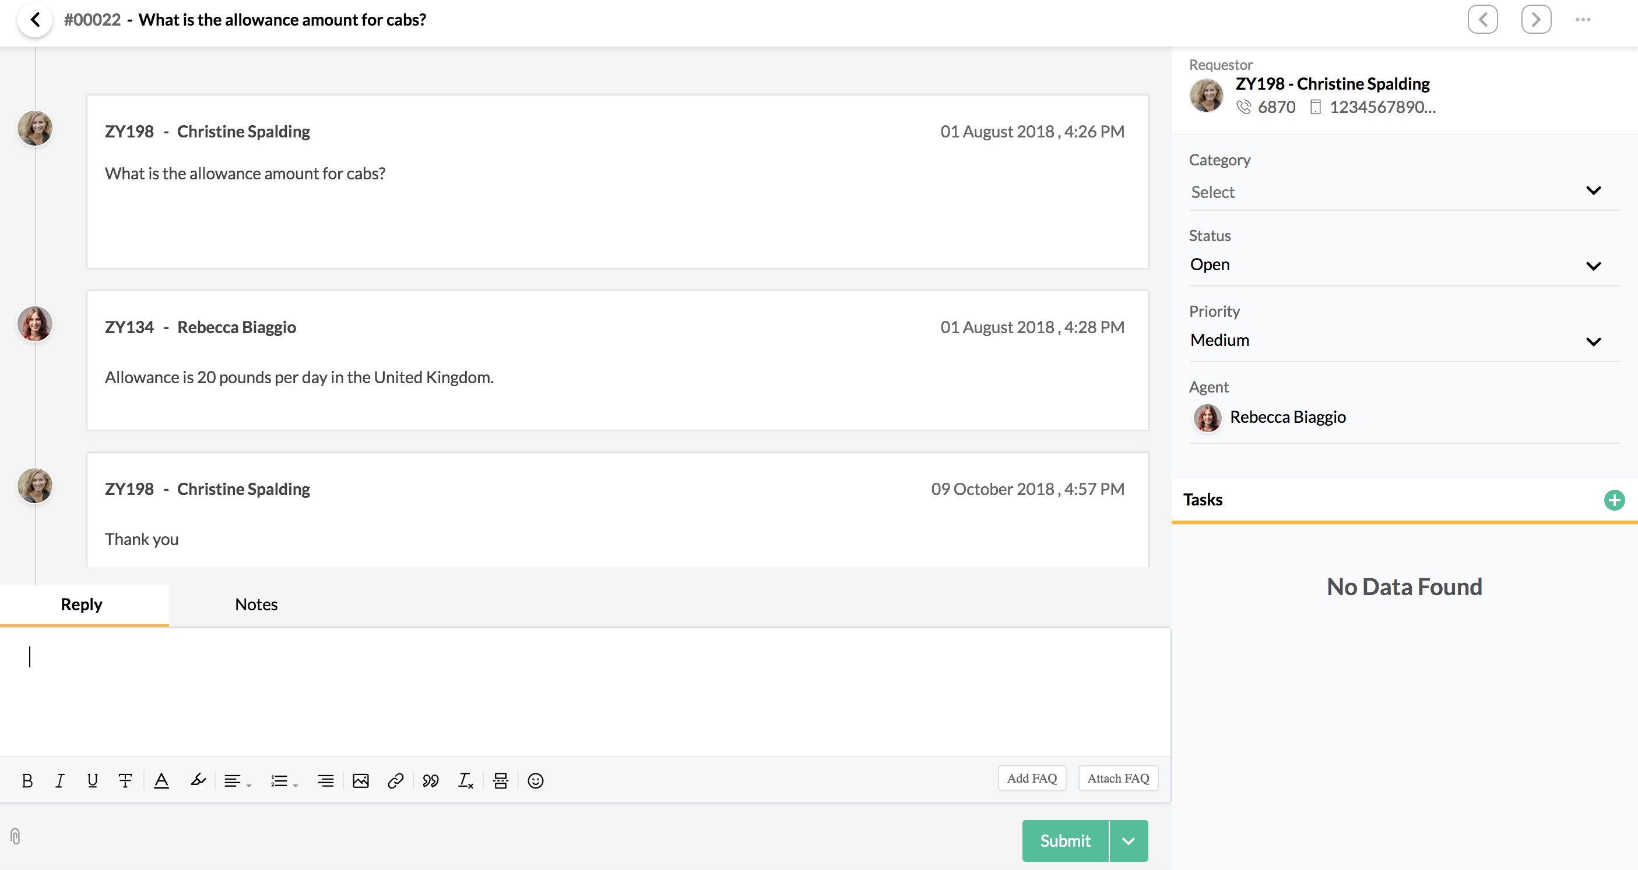Switch to the Notes tab
Viewport: 1638px width, 870px height.
[256, 604]
